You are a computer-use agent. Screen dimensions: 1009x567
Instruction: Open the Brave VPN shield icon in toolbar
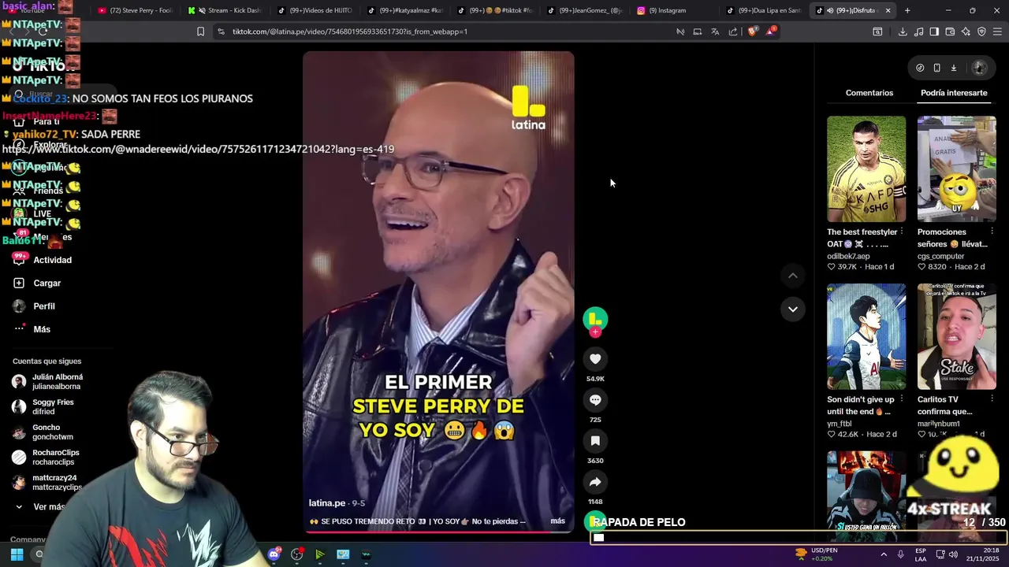pos(981,31)
